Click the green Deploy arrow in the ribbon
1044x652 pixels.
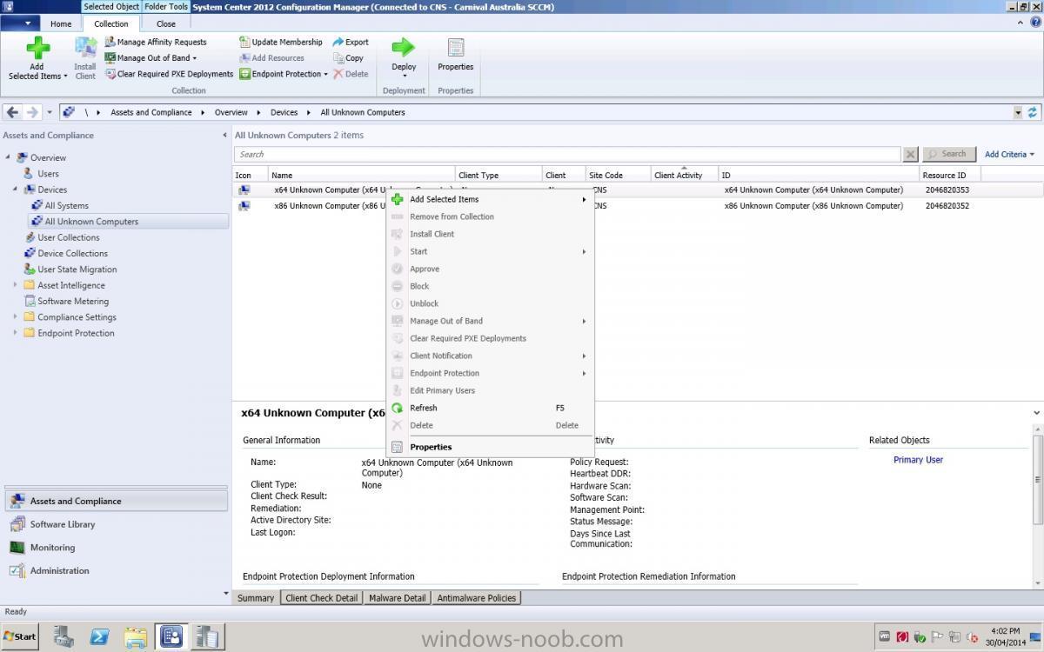click(x=404, y=48)
